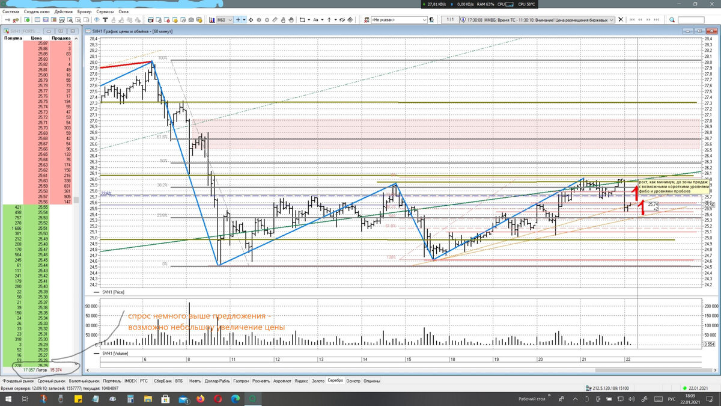Open Opera from the taskbar
Image resolution: width=721 pixels, height=406 pixels.
click(x=218, y=399)
